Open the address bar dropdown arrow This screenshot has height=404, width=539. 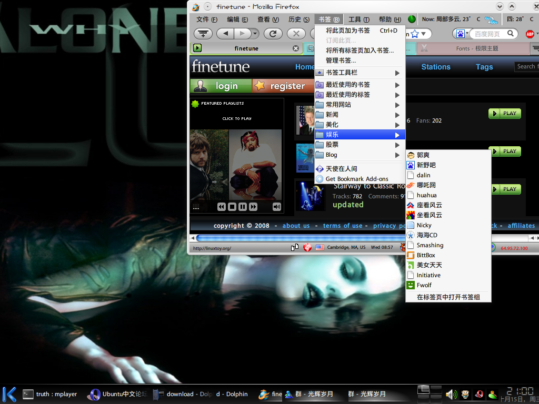424,34
